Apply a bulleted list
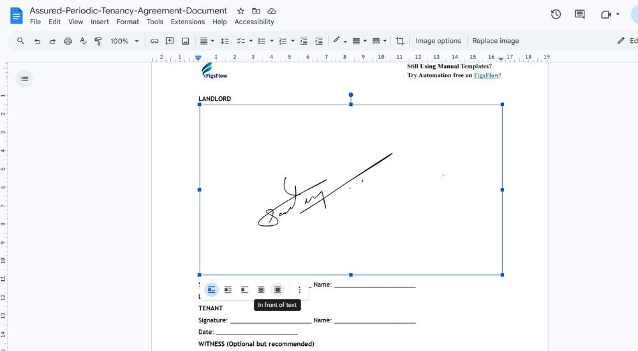Screen dimensions: 638x351 pos(262,41)
